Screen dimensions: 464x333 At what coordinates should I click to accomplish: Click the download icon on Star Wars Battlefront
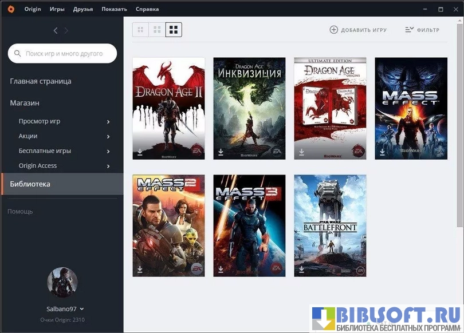coord(302,269)
